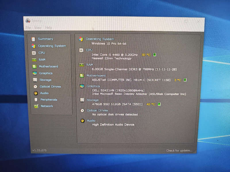View Network section from sidebar
230x172 pixels.
pos(47,106)
